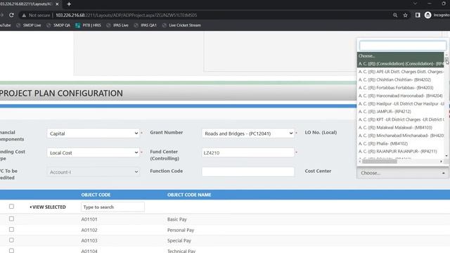Open the Local Cost funding dropdown

94,153
